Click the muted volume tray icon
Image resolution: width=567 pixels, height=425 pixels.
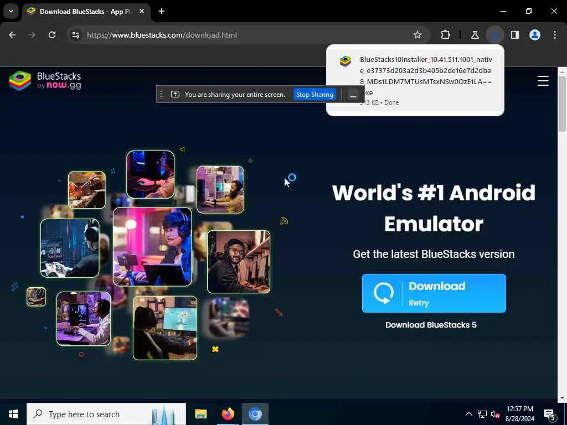[x=496, y=414]
